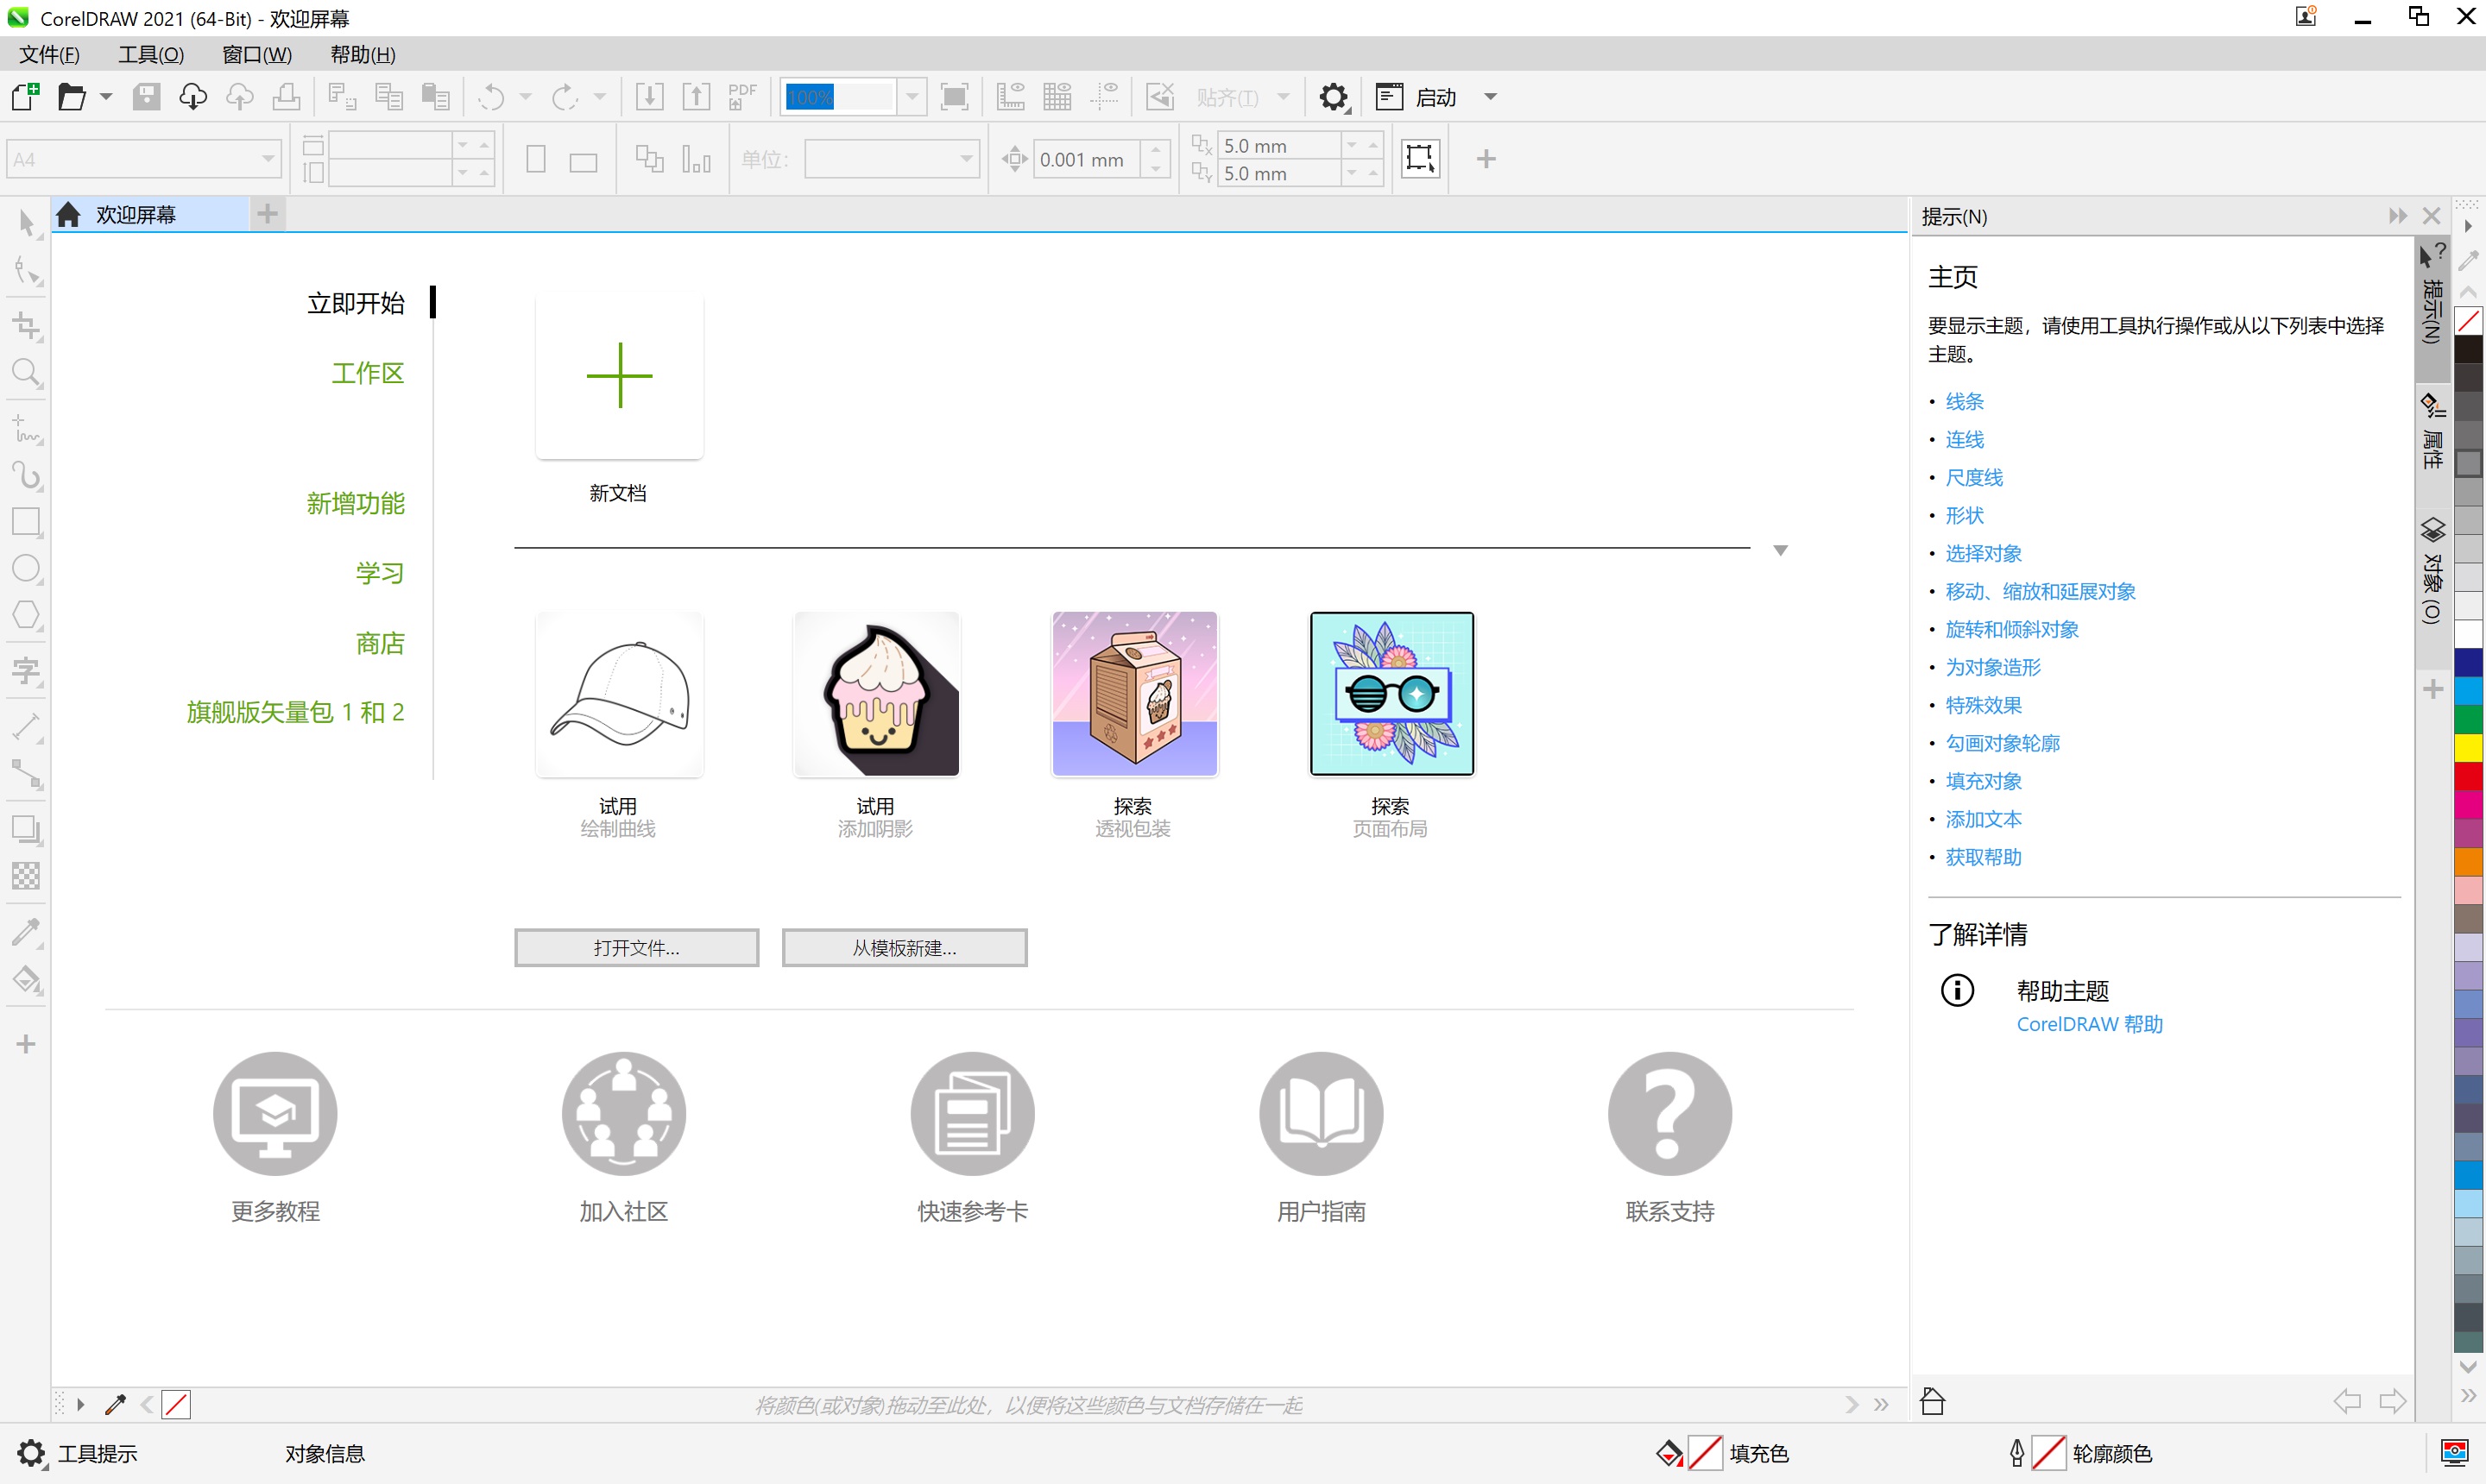Switch to 工作区 section
This screenshot has height=1484, width=2486.
coord(367,373)
